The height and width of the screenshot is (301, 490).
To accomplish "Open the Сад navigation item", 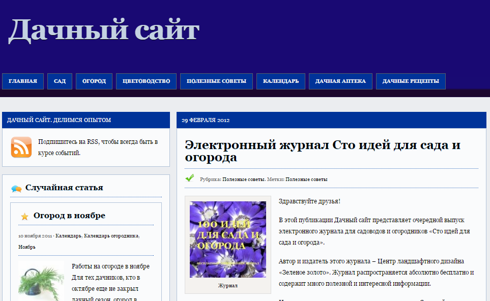I will coord(60,81).
